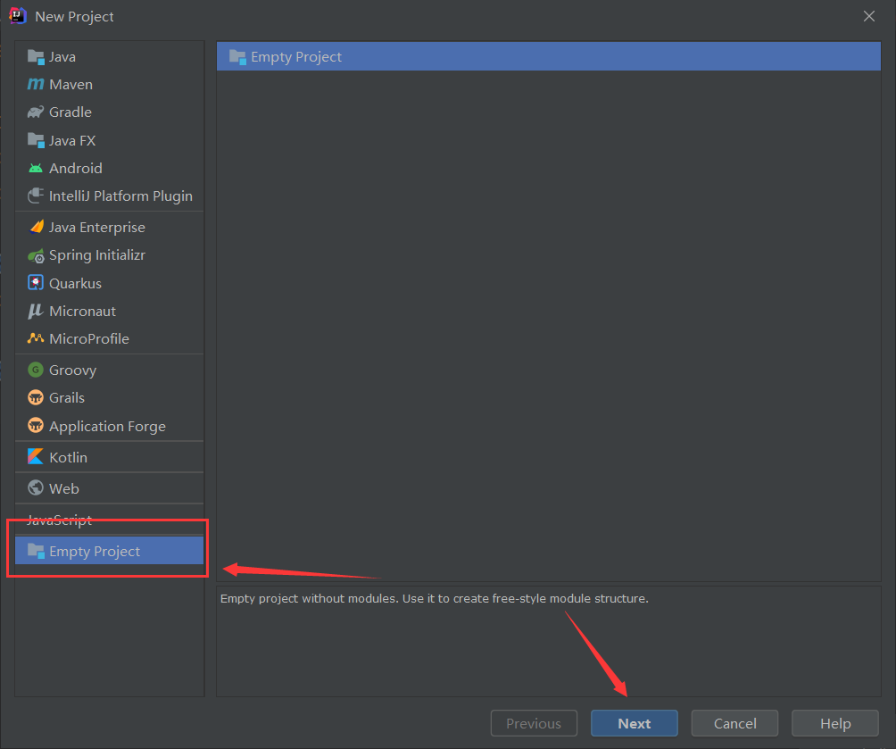This screenshot has width=896, height=749.
Task: Select Java Enterprise in the list
Action: (109, 227)
